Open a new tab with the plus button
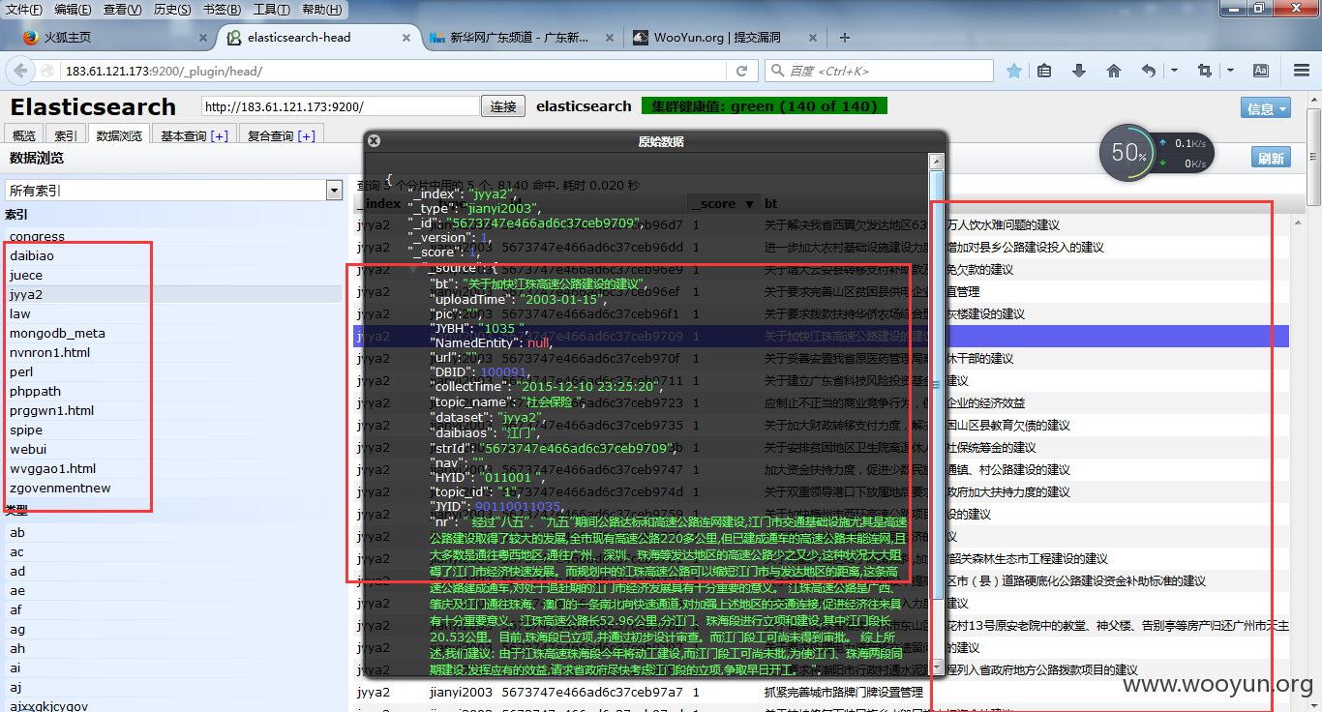The height and width of the screenshot is (712, 1322). click(845, 38)
